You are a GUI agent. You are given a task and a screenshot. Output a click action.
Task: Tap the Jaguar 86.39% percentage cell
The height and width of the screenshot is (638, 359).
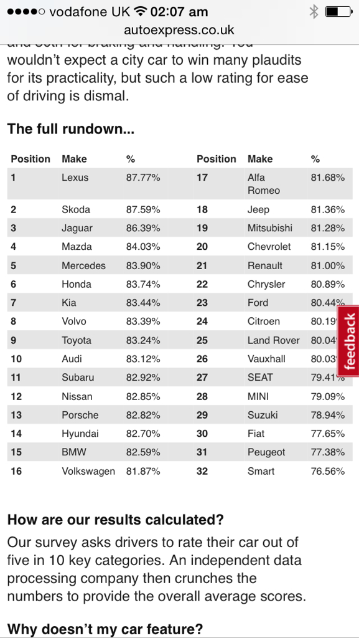tap(143, 228)
